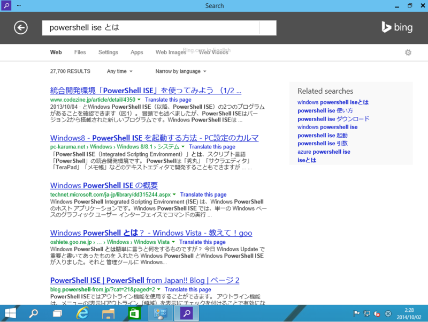Open the search settings gear icon

(408, 53)
